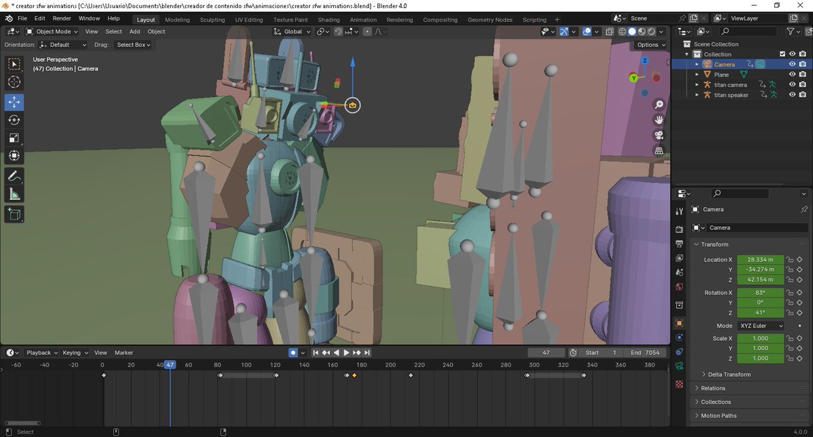Expand the Camera row in outliner

[x=697, y=64]
